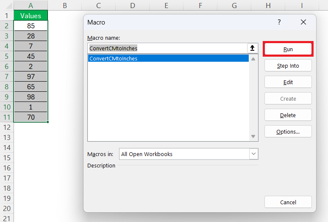The width and height of the screenshot is (328, 222).
Task: Click the select-all corner triangle
Action: pos(8,6)
